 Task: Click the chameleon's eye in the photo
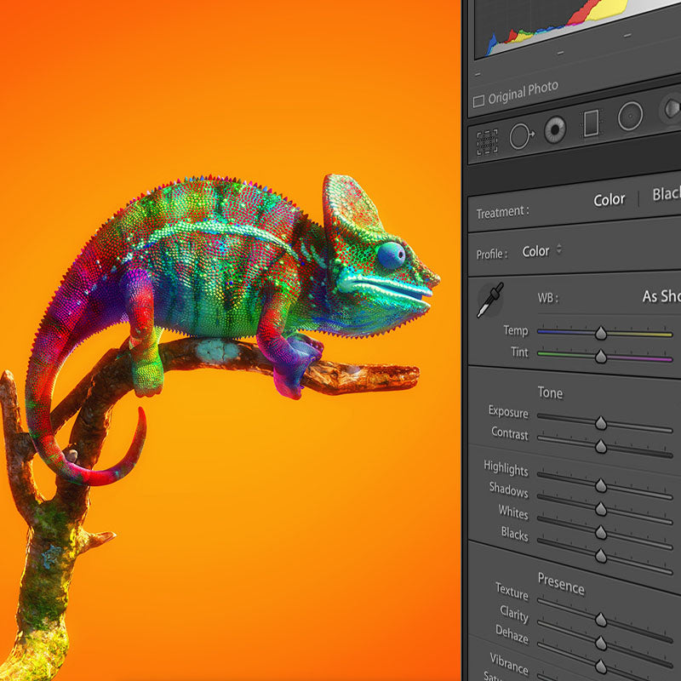coord(391,255)
